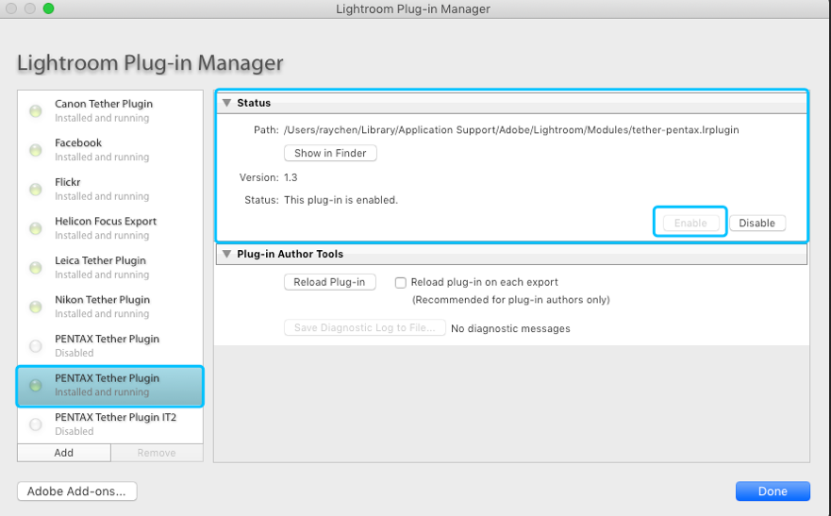Open Adobe Add-ons
The width and height of the screenshot is (831, 516).
tap(76, 491)
